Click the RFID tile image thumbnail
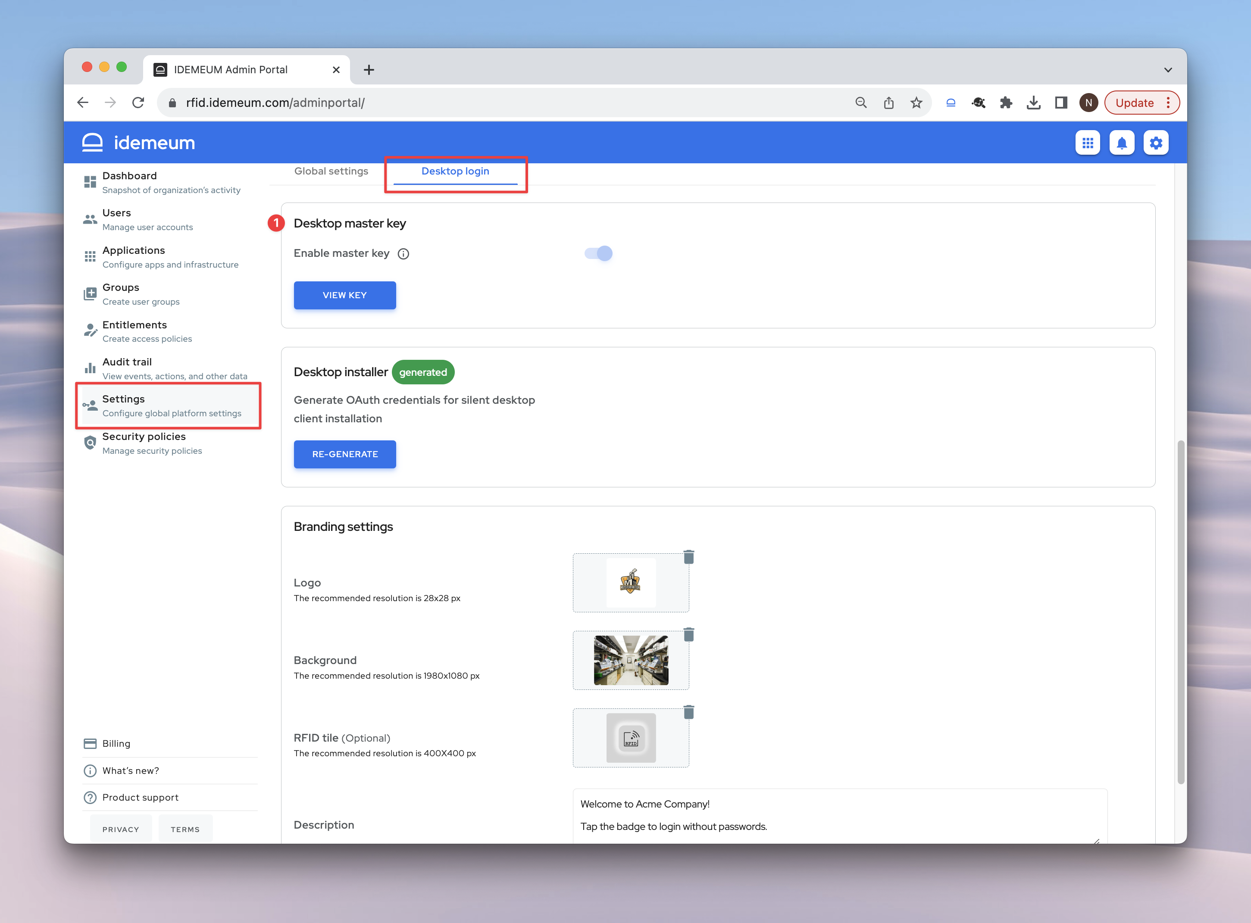This screenshot has width=1251, height=923. [x=631, y=738]
